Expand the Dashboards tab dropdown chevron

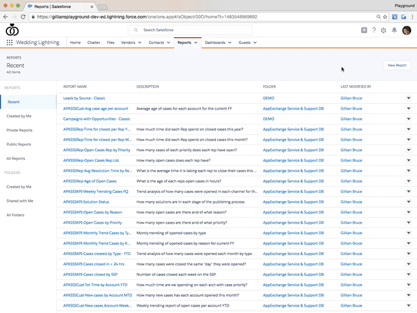[x=230, y=42]
